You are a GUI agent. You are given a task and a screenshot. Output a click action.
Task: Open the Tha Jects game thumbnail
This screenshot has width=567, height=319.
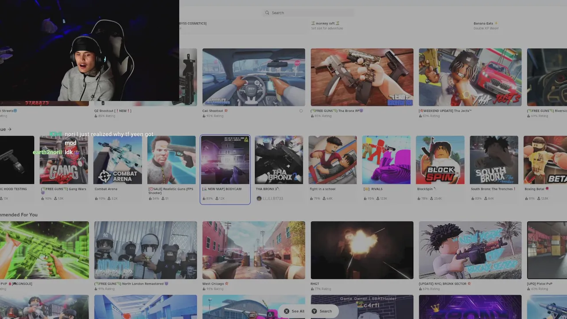pyautogui.click(x=470, y=77)
